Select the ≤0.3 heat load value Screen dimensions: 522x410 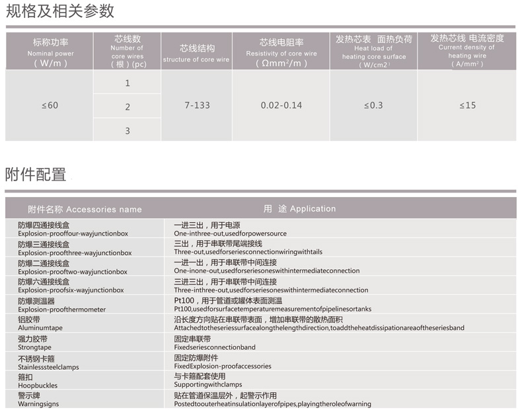pyautogui.click(x=373, y=106)
